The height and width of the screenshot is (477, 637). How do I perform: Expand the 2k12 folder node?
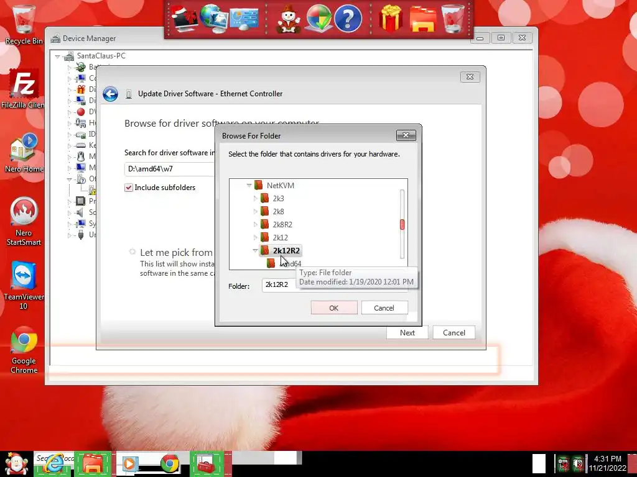coord(256,237)
